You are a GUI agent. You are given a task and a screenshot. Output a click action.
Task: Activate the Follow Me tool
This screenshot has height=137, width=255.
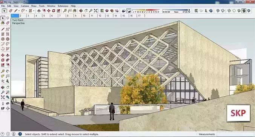pyautogui.click(x=8, y=60)
